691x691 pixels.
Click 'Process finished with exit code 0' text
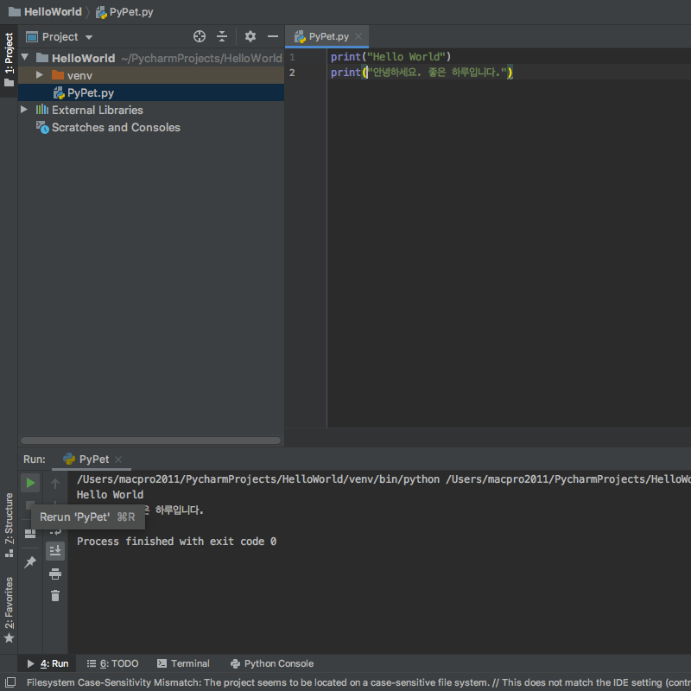coord(177,542)
